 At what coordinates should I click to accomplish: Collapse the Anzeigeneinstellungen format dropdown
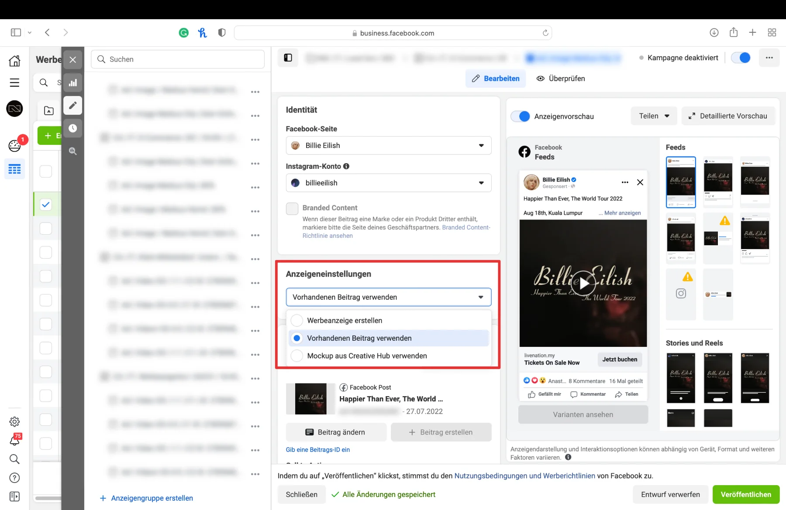(x=389, y=297)
